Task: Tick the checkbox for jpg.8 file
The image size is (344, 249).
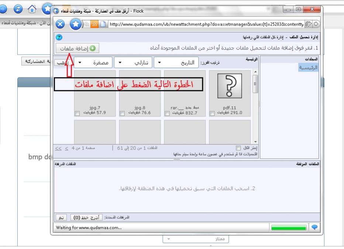Action: [122, 113]
